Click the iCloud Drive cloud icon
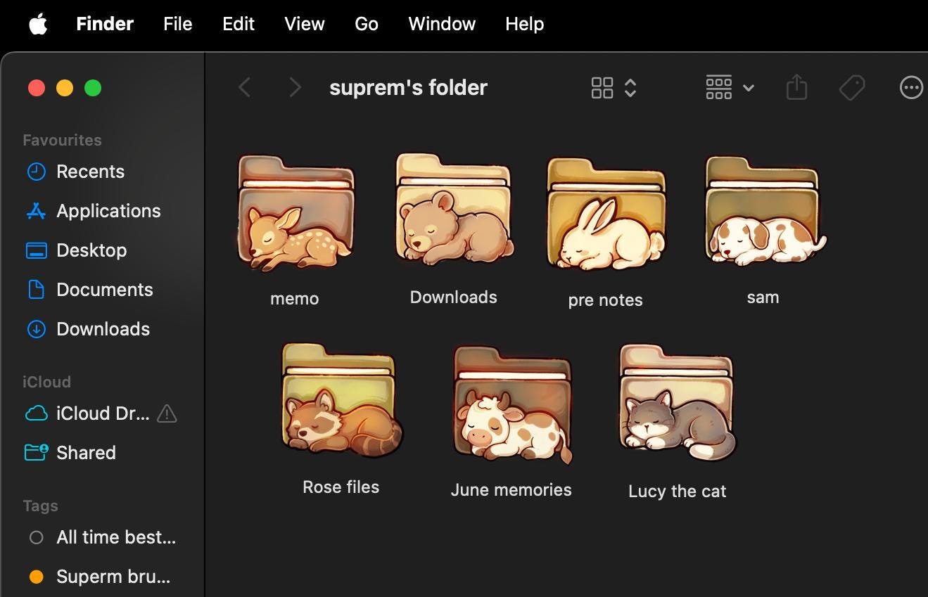The width and height of the screenshot is (928, 597). (x=36, y=413)
